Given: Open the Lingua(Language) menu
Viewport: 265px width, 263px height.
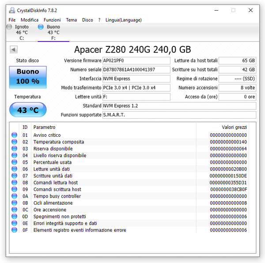Looking at the screenshot, I should click(x=124, y=20).
